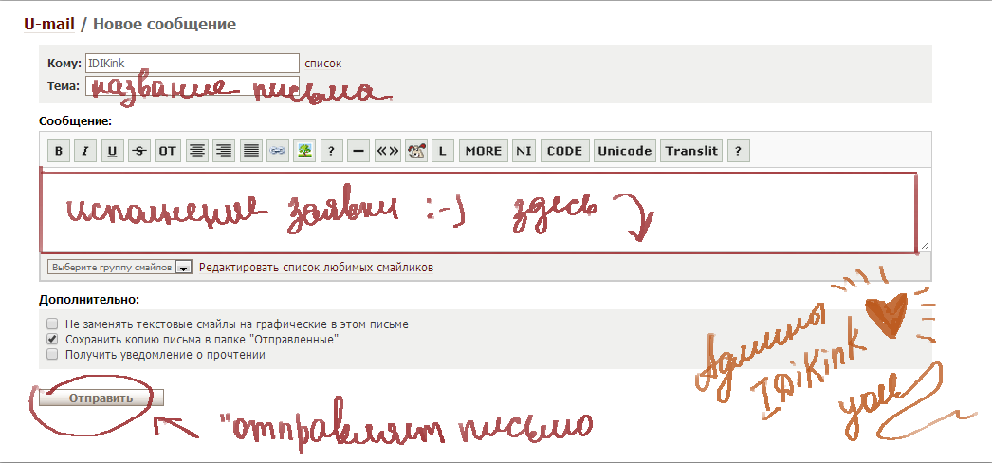Viewport: 992px width, 463px height.
Task: Apply italic formatting
Action: point(85,151)
